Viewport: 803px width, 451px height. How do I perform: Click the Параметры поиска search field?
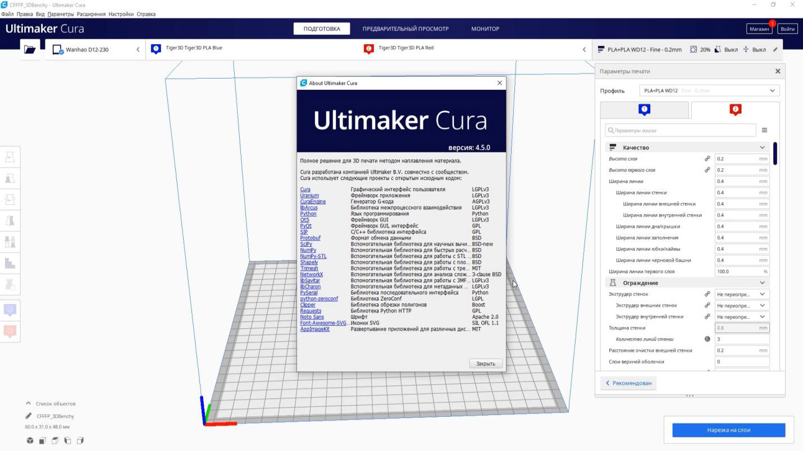[681, 130]
